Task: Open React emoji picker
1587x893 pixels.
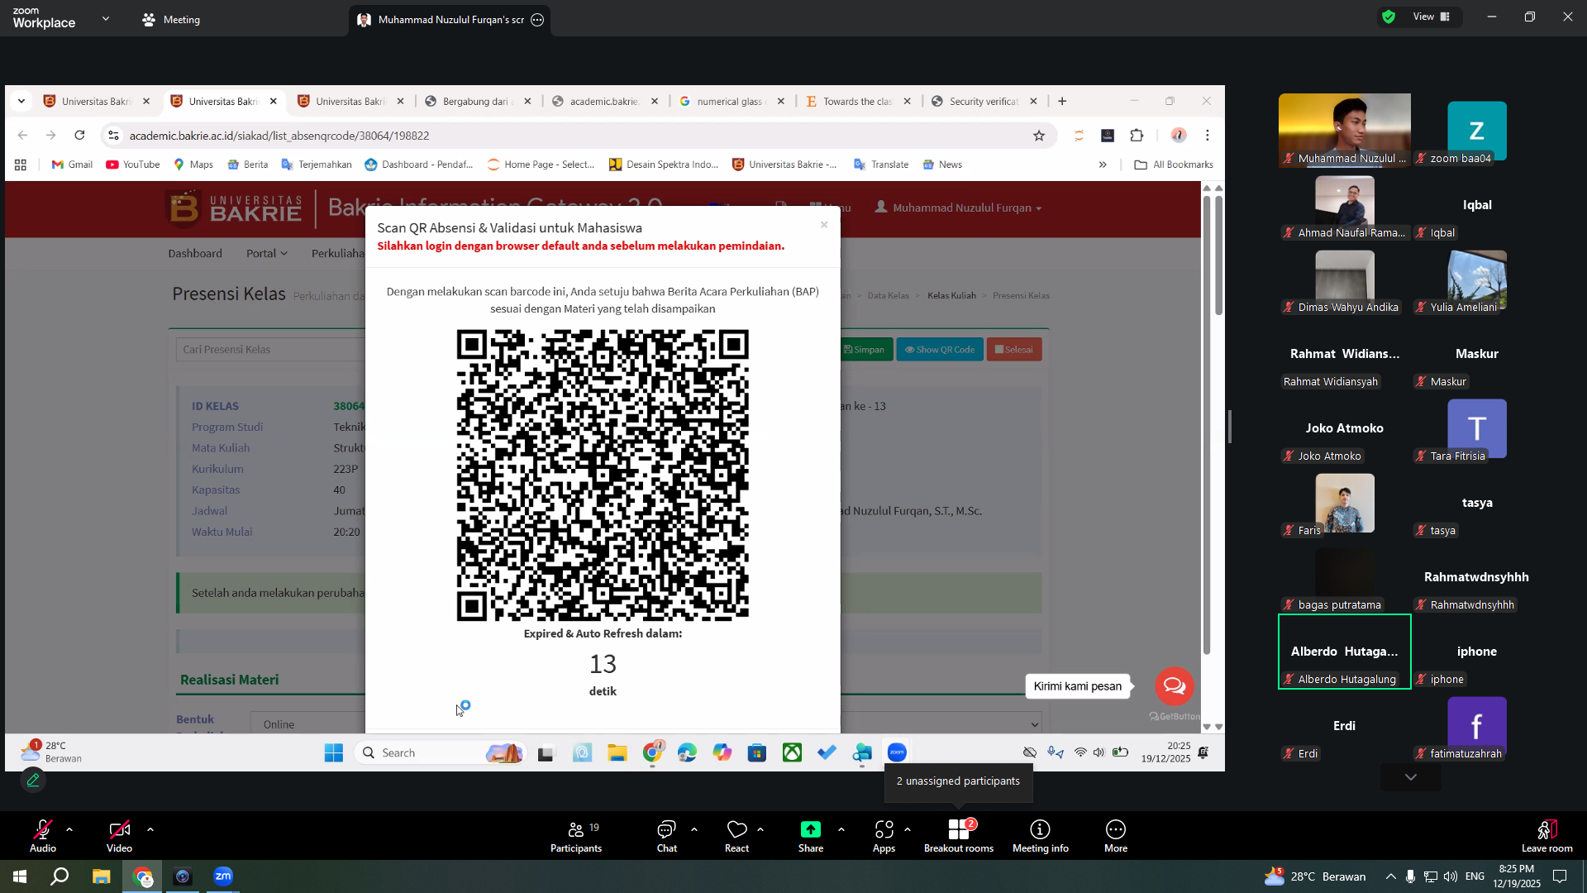Action: point(736,835)
